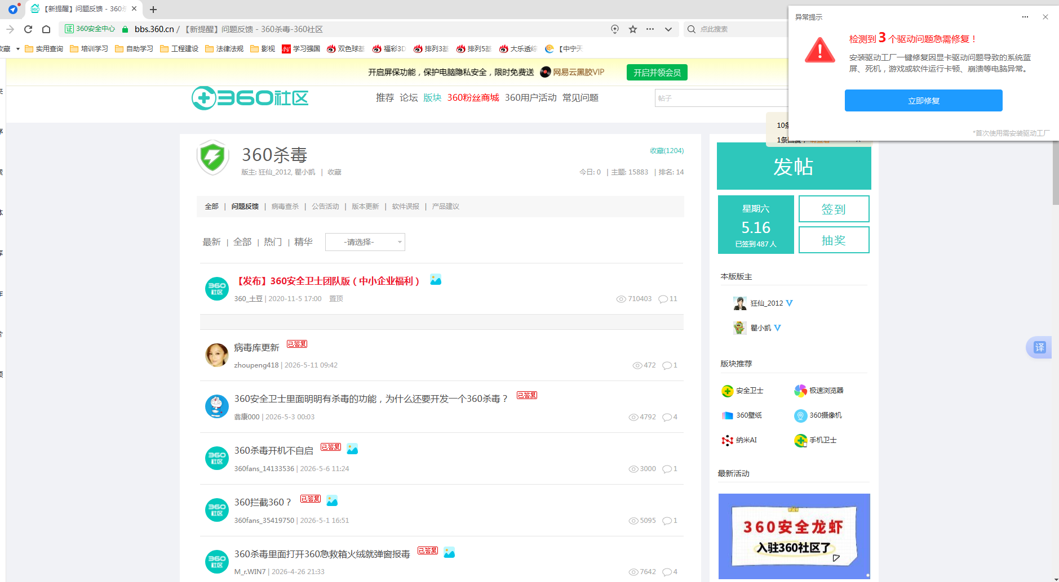The width and height of the screenshot is (1059, 582).
Task: Click the image icon beside 360拦截360？
Action: pos(332,500)
